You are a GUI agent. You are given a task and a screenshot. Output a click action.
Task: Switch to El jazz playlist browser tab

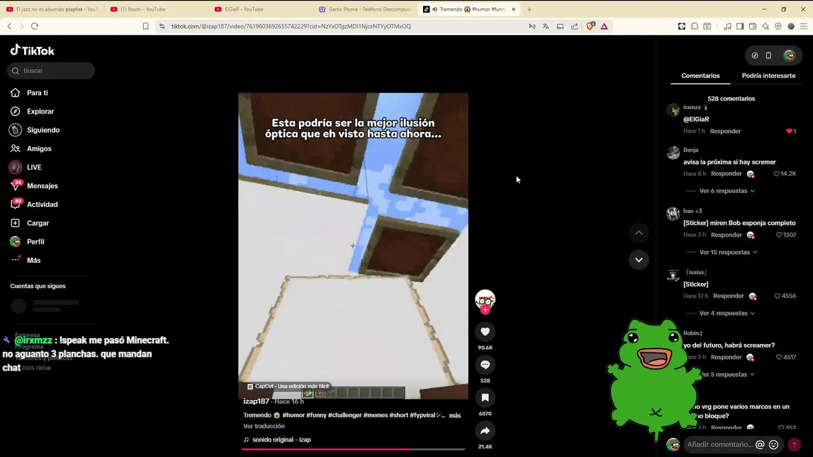click(x=51, y=9)
